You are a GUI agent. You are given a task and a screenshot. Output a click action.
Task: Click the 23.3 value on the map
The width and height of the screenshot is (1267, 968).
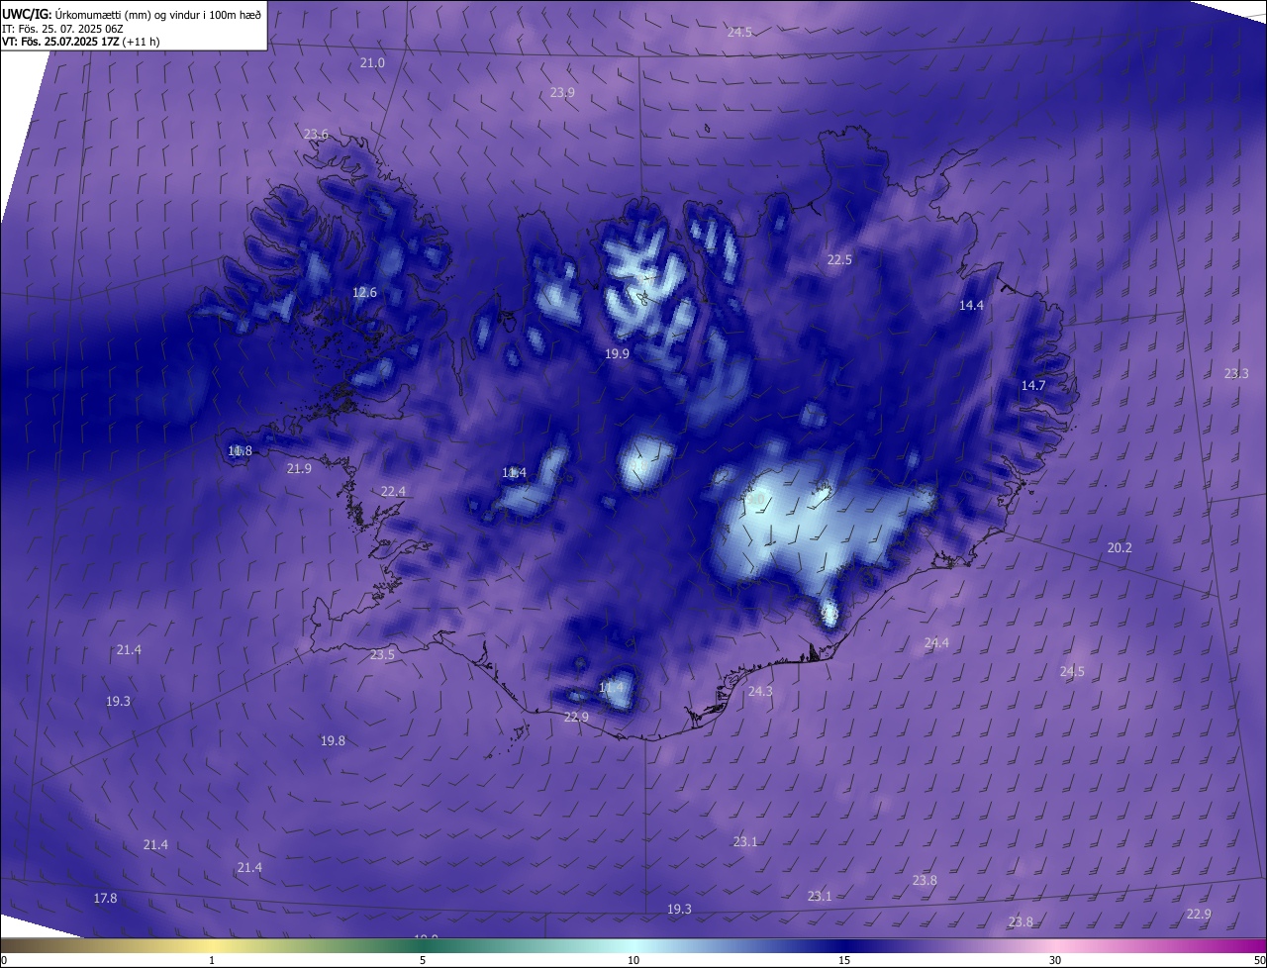coord(1236,373)
